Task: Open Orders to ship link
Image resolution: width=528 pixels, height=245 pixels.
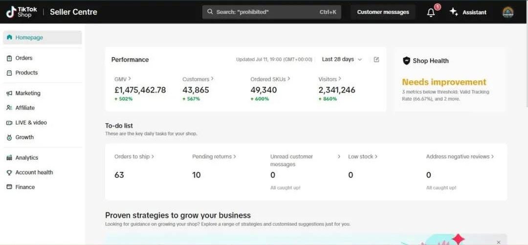Action: [134, 156]
